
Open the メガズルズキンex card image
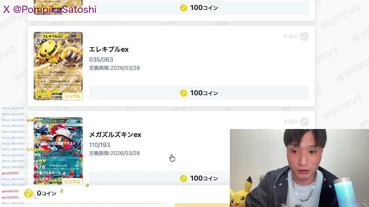click(58, 151)
